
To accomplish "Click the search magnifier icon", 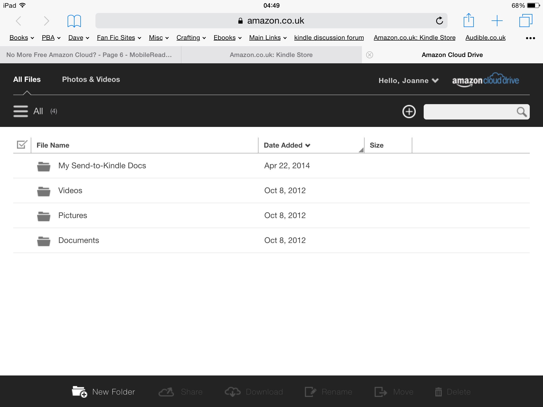I will point(522,112).
